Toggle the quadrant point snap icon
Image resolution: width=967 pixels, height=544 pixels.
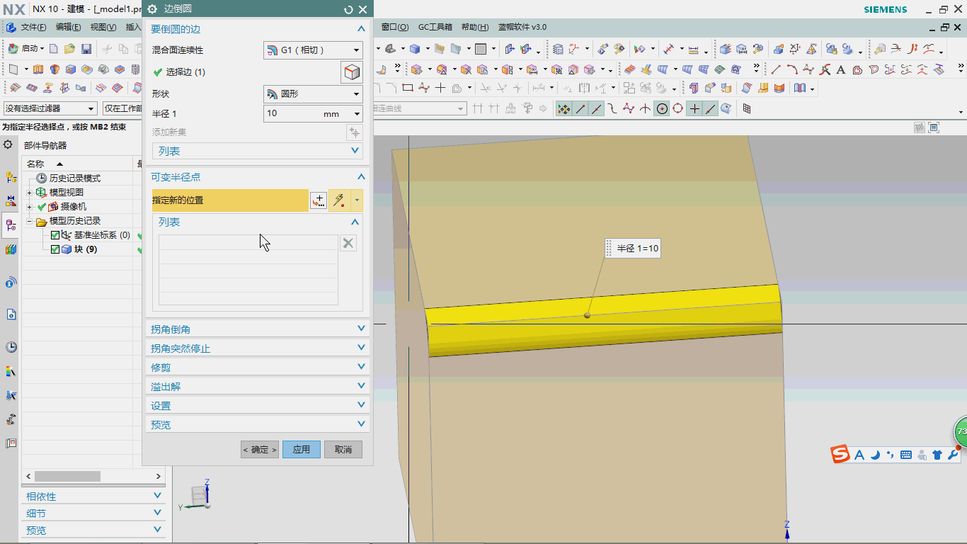[677, 108]
